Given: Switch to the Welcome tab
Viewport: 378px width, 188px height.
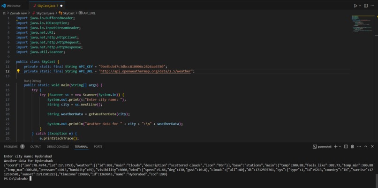Looking at the screenshot, I should (13, 6).
